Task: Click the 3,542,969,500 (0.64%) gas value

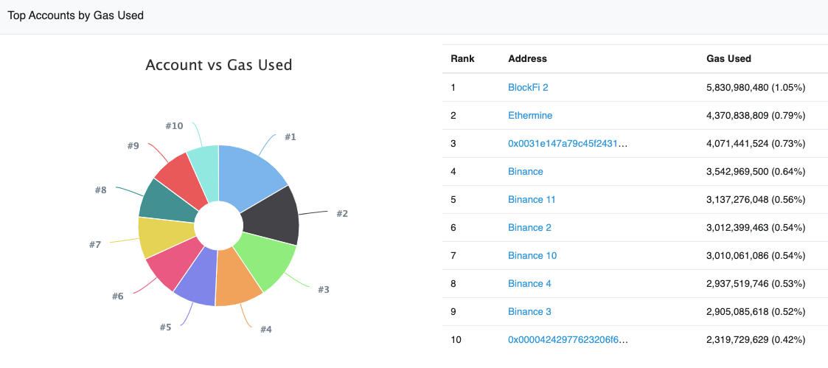Action: 756,171
